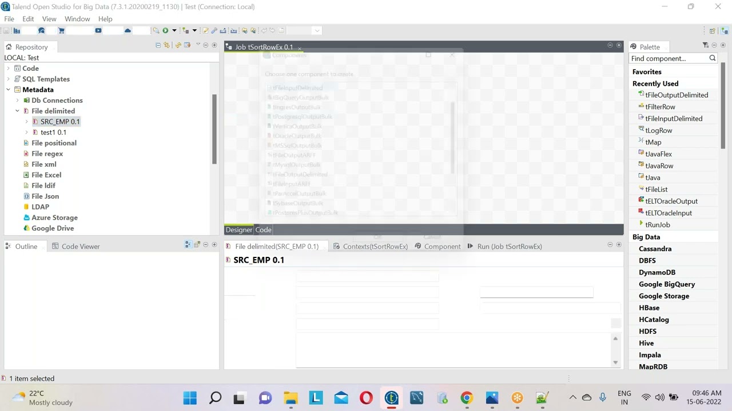The height and width of the screenshot is (411, 732).
Task: Open Windows Search on the taskbar
Action: pyautogui.click(x=215, y=398)
